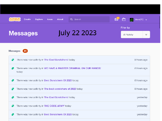The image size is (162, 121).
Task: Click yesterday timestamp on THE CODE ARMY row
Action: [x=142, y=106]
